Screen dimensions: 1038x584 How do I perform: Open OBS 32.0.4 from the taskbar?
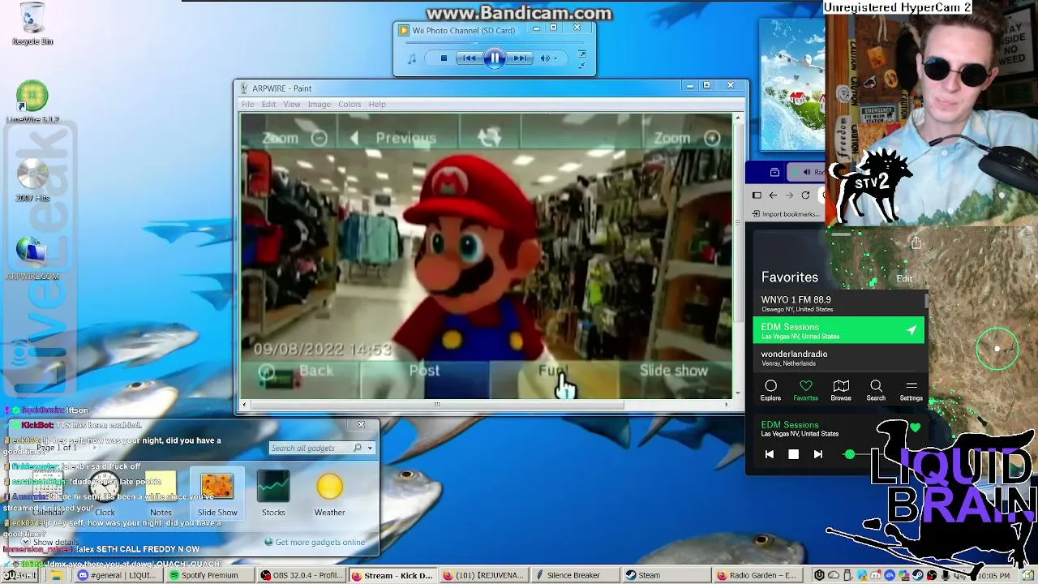click(302, 575)
